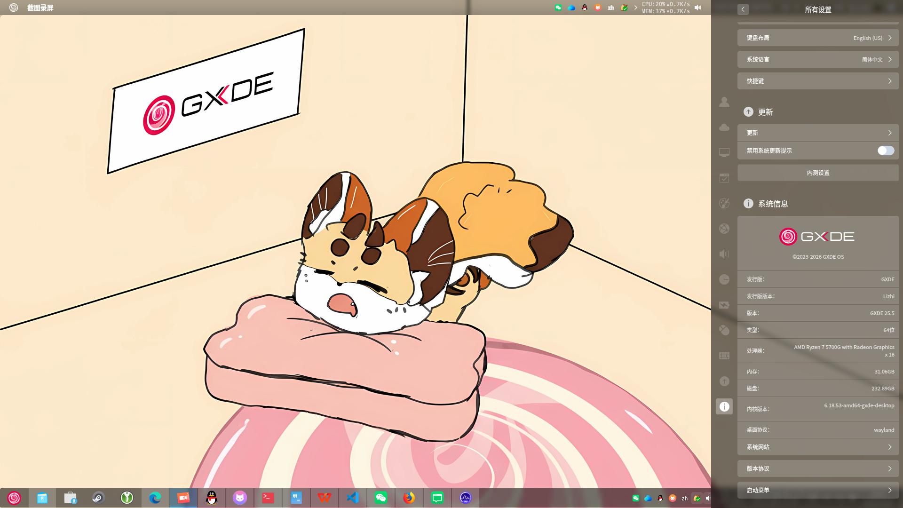
Task: Select the GXDE 25.5 version value
Action: (882, 313)
